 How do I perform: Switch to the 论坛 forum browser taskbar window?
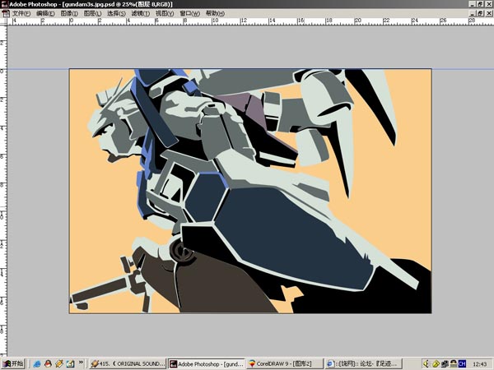coord(364,363)
